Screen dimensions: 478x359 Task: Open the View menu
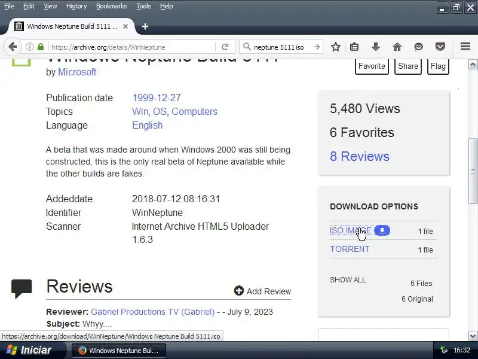point(50,6)
